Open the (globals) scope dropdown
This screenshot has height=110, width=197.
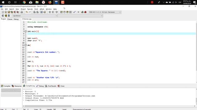(35, 16)
